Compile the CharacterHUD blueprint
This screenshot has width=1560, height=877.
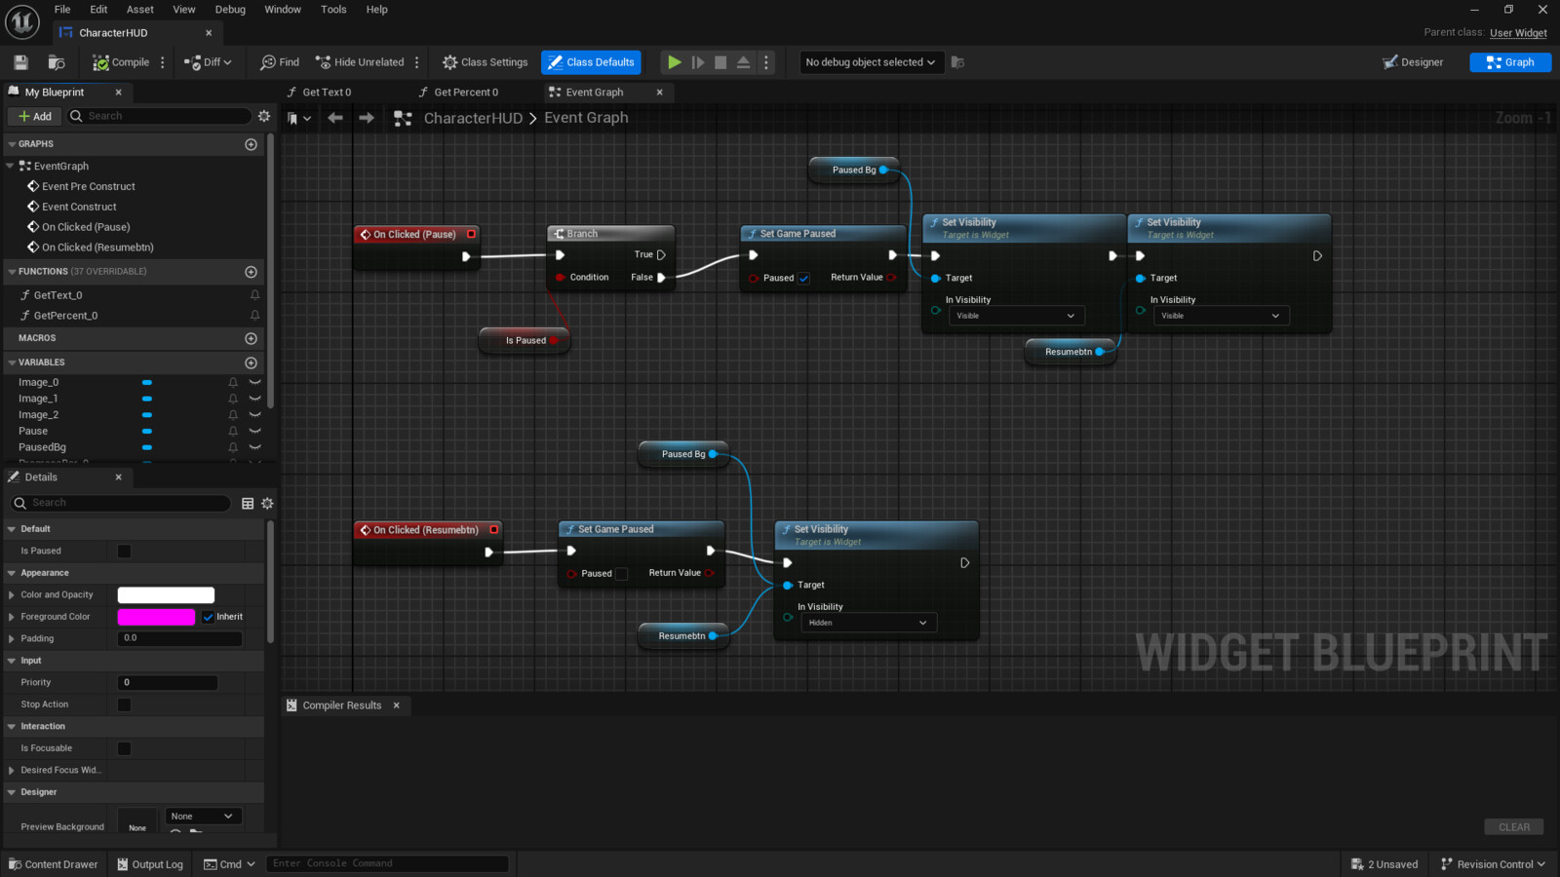tap(121, 62)
